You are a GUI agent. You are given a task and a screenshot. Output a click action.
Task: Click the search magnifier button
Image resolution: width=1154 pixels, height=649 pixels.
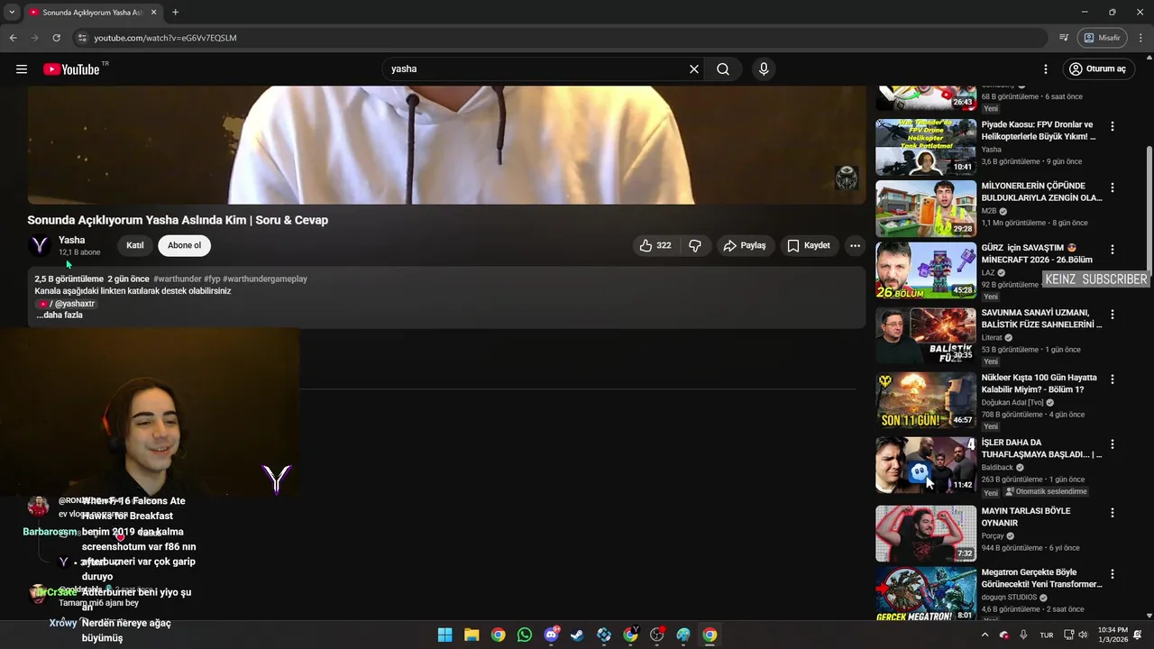(723, 69)
